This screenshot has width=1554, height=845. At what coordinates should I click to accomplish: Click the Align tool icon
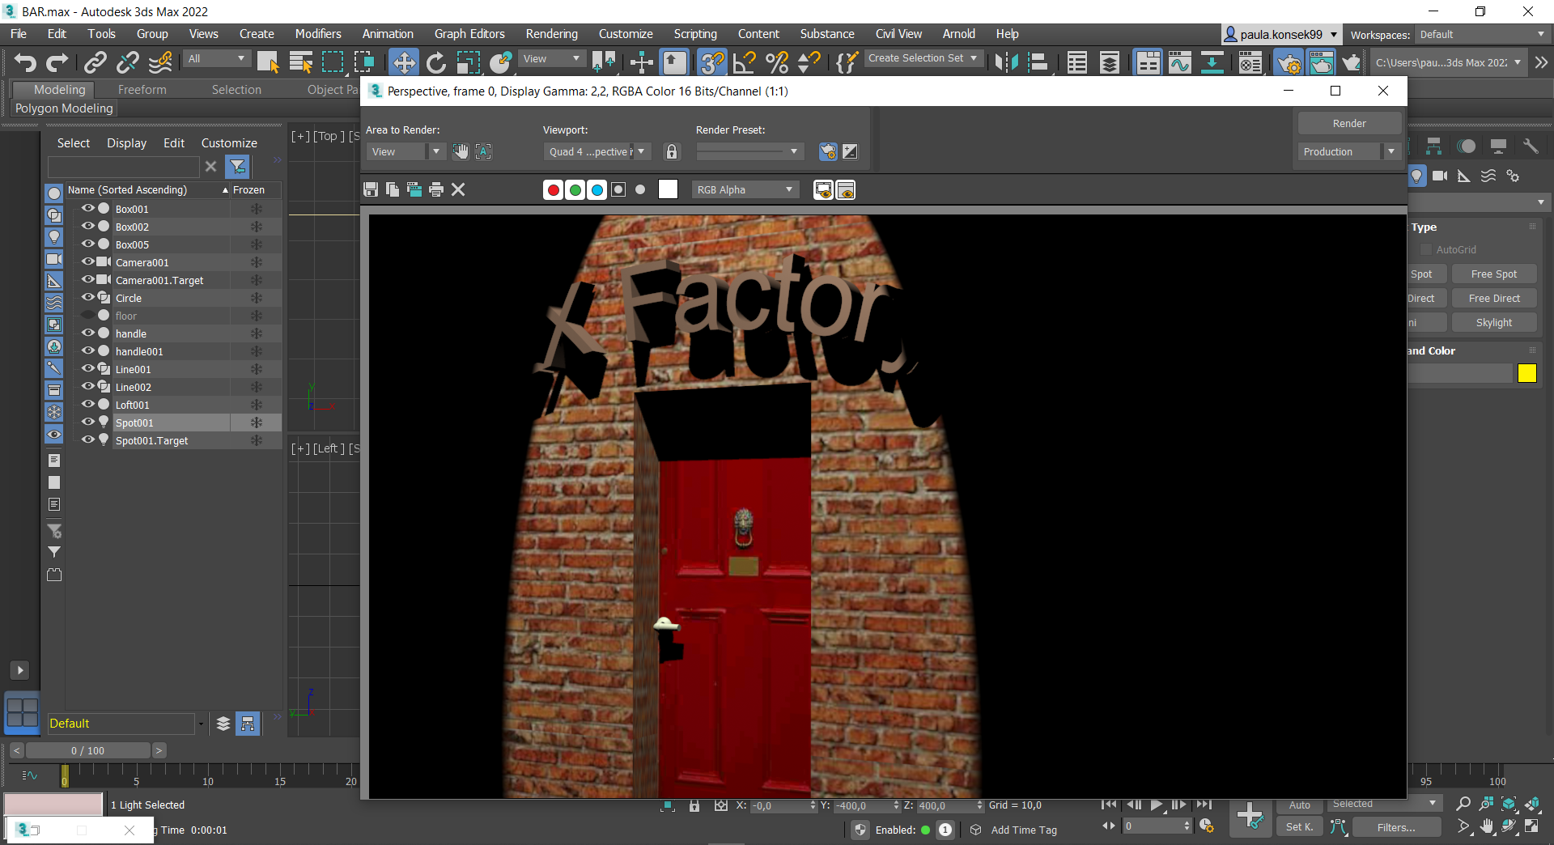click(1038, 62)
